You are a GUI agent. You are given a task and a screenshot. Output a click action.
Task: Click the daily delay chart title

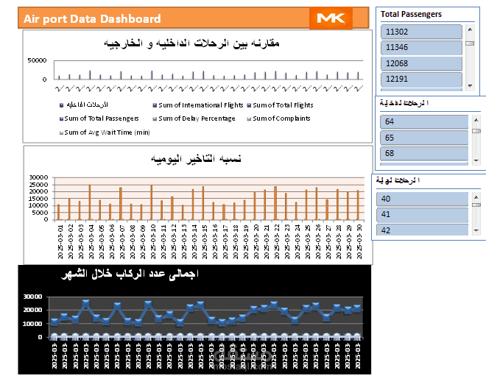(x=196, y=158)
